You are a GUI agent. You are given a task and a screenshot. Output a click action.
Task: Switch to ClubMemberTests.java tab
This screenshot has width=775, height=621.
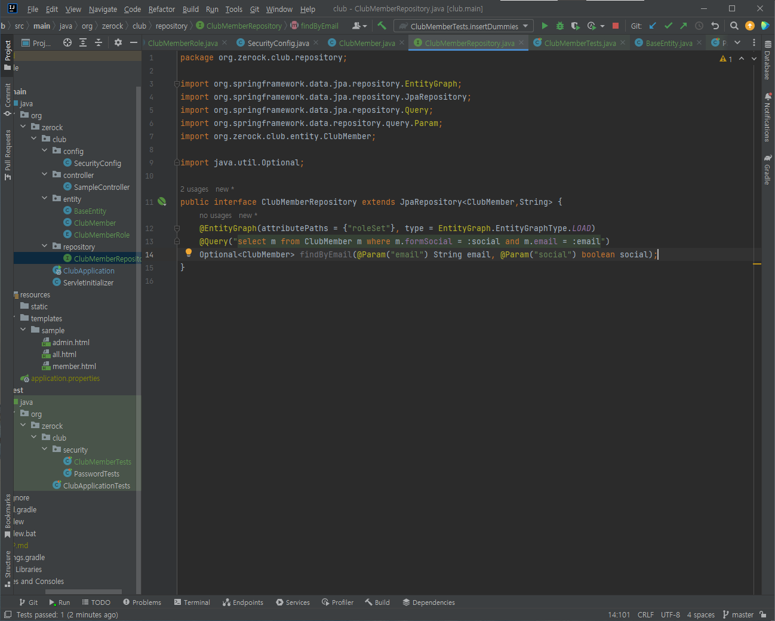580,43
